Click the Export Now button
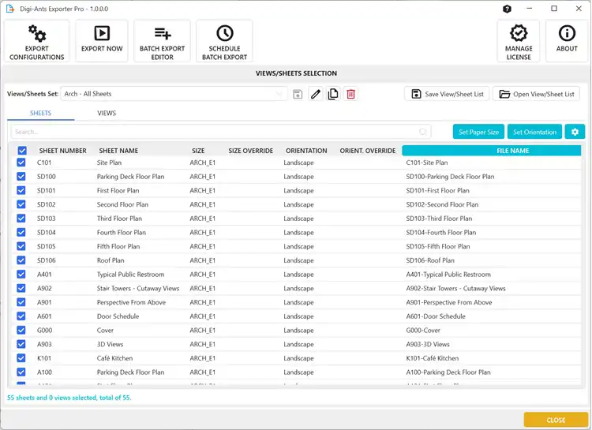Screen dimensions: 592x430 [102, 41]
